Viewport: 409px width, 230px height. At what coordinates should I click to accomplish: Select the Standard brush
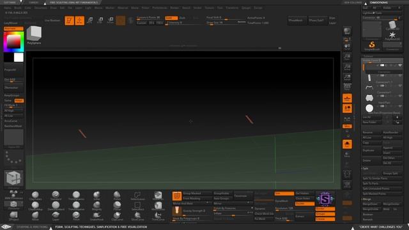56,195
